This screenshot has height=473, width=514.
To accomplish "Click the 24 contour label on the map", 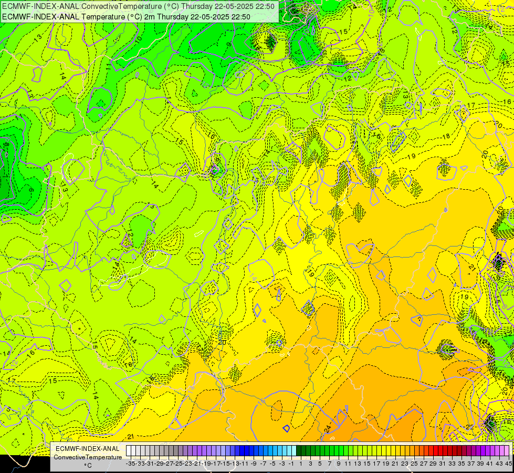I will pyautogui.click(x=328, y=429).
